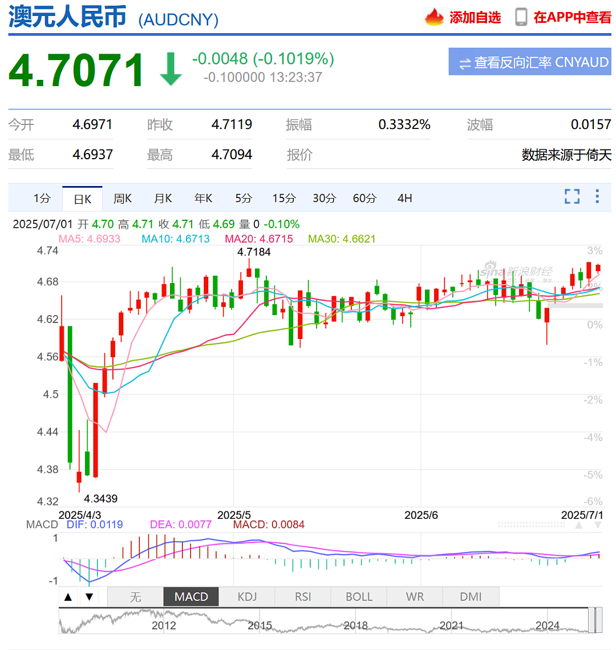Click the 振幅 value 0.3332%
The image size is (616, 650).
404,124
